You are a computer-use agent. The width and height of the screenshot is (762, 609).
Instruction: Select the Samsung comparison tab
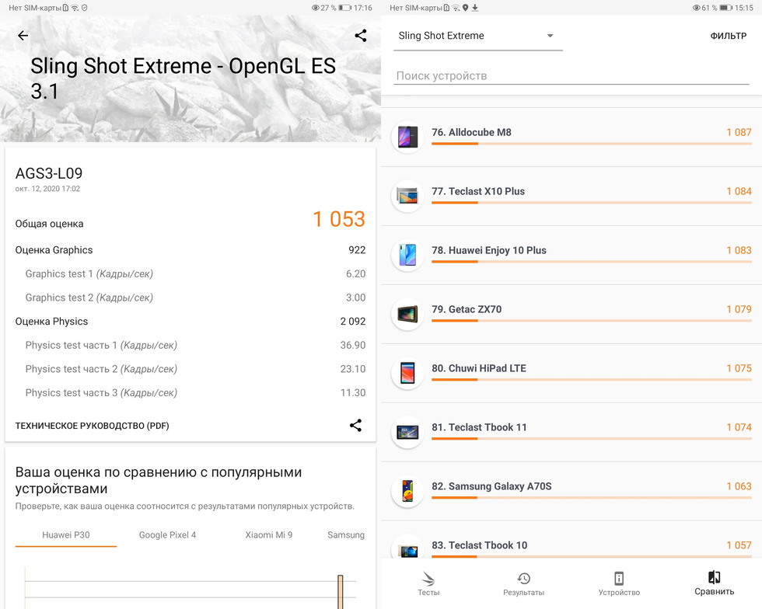[345, 534]
